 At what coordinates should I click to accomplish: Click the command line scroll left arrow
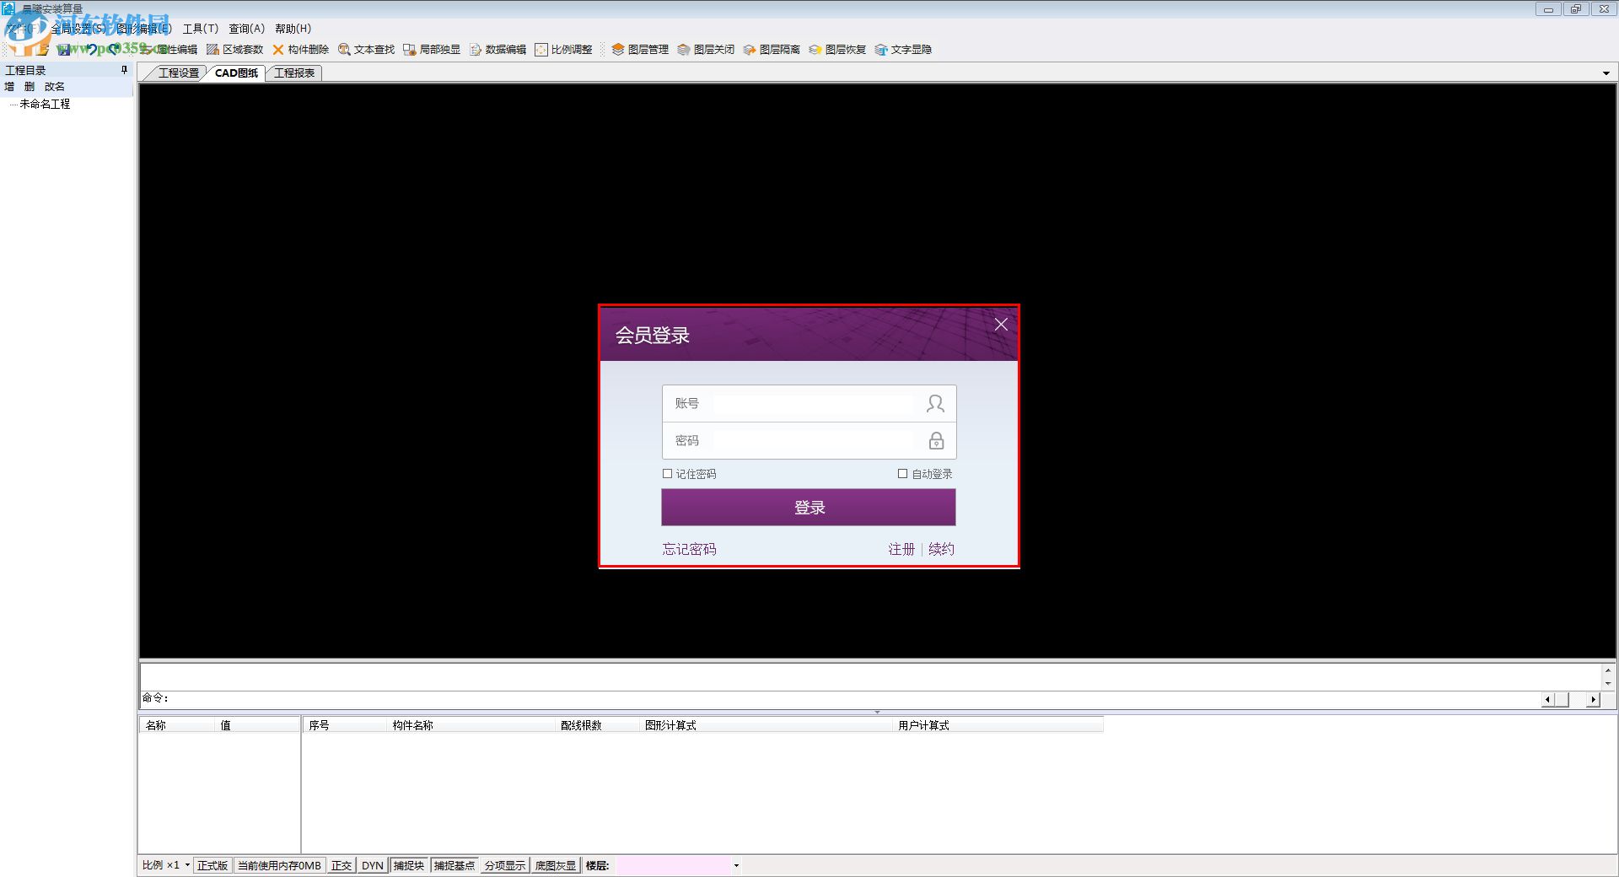tap(1547, 699)
